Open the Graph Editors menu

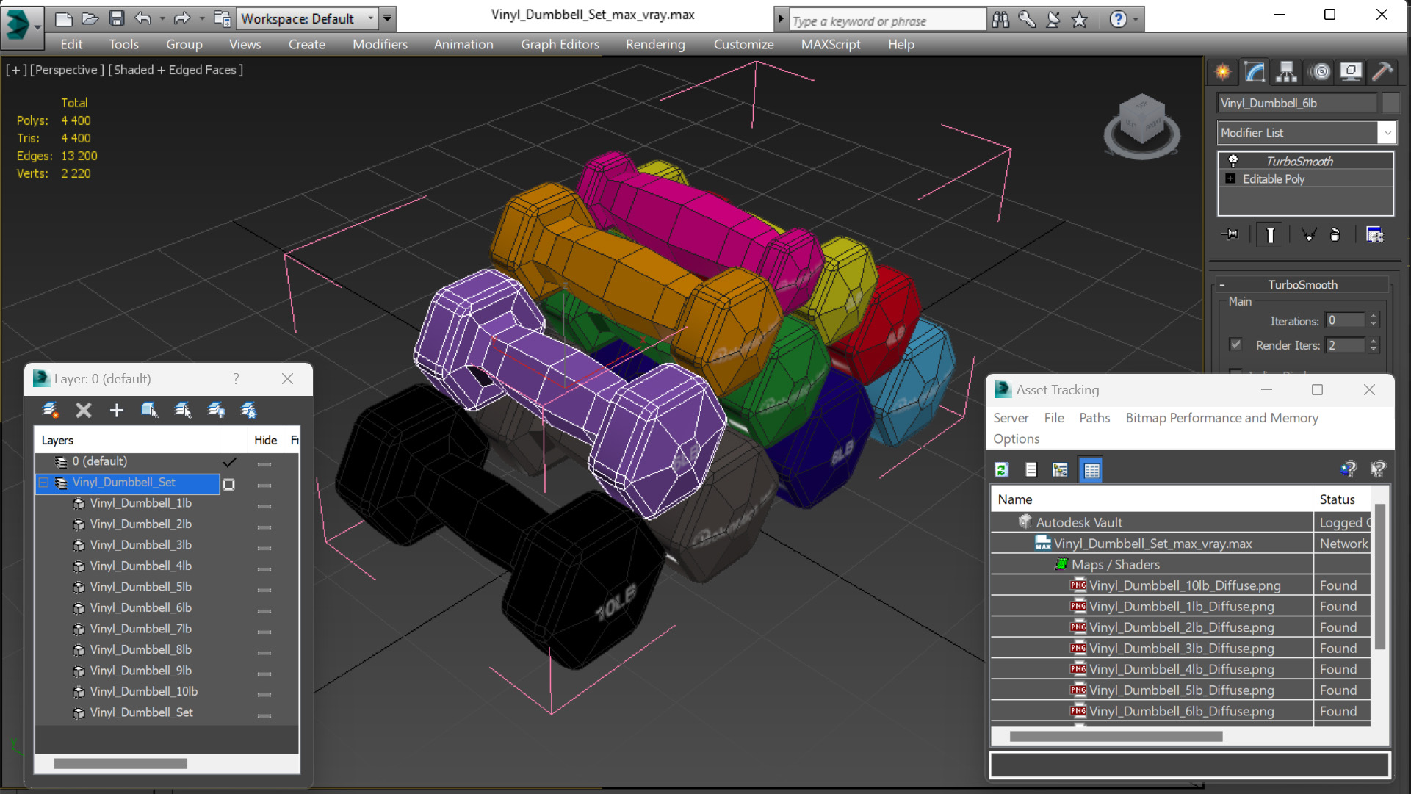tap(560, 44)
